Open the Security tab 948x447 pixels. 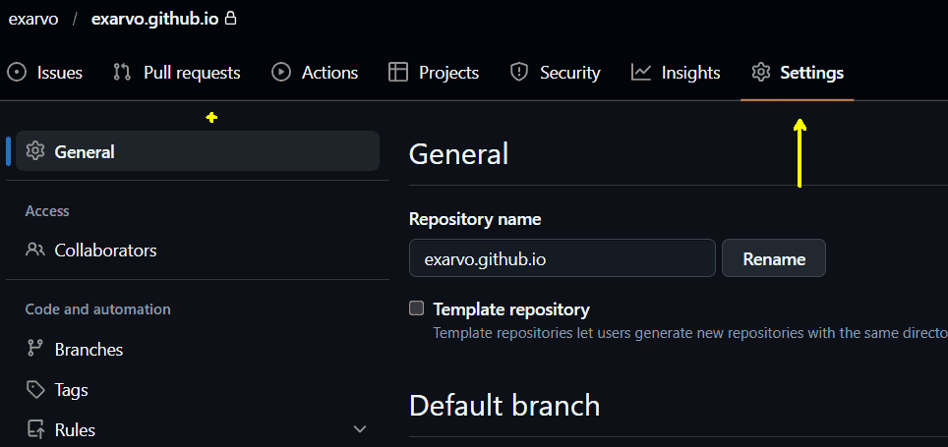click(555, 73)
